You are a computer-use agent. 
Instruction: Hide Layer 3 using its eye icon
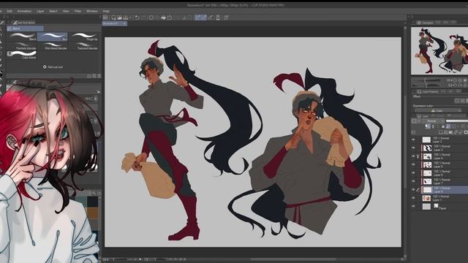coord(413,140)
